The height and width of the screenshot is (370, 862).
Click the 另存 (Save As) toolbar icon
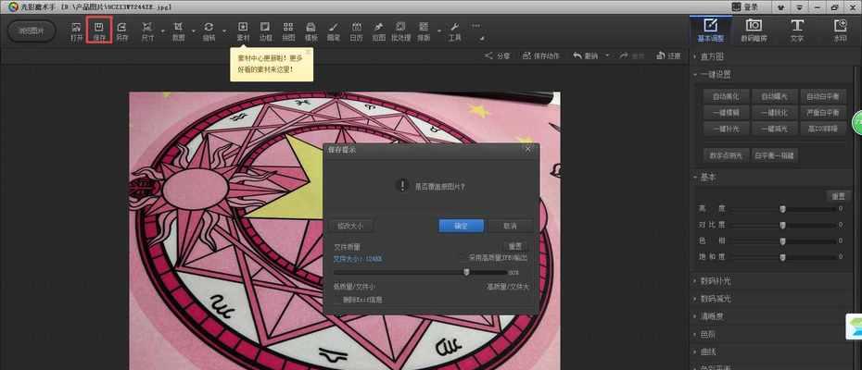point(122,31)
